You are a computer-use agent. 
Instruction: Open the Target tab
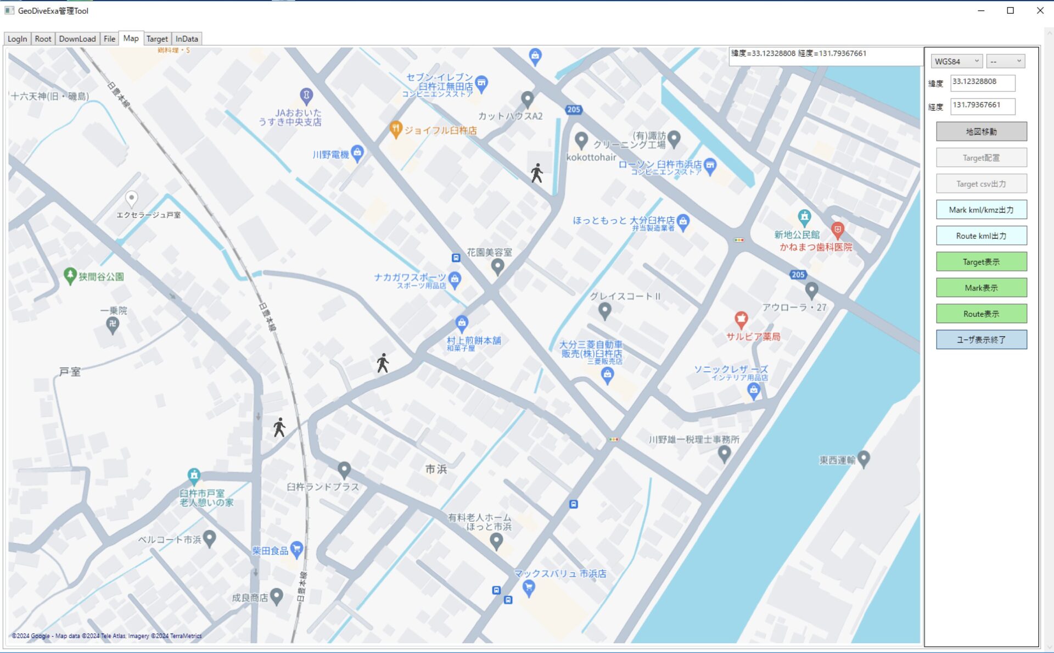point(157,39)
